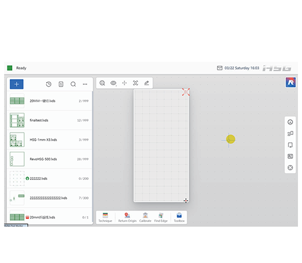The image size is (302, 263).
Task: Click the mail message icon in header
Action: pos(220,68)
